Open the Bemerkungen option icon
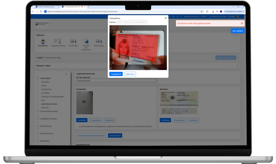 tap(99, 42)
